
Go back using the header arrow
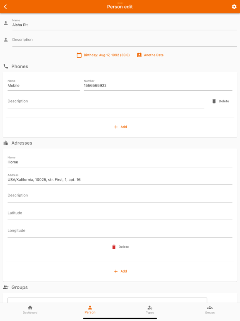[5, 7]
